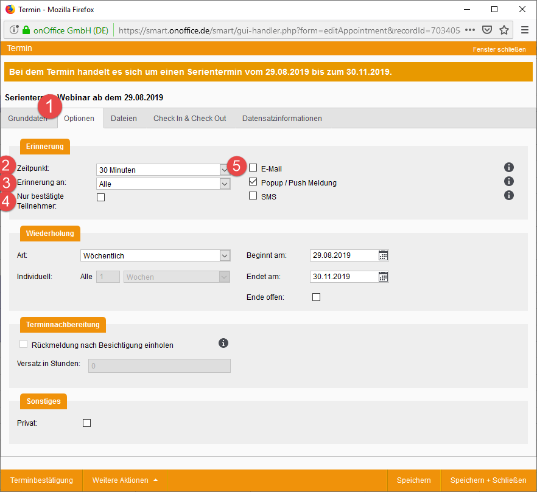Screen dimensions: 537x492
Task: Bookmark this page with the star icon
Action: pos(504,30)
